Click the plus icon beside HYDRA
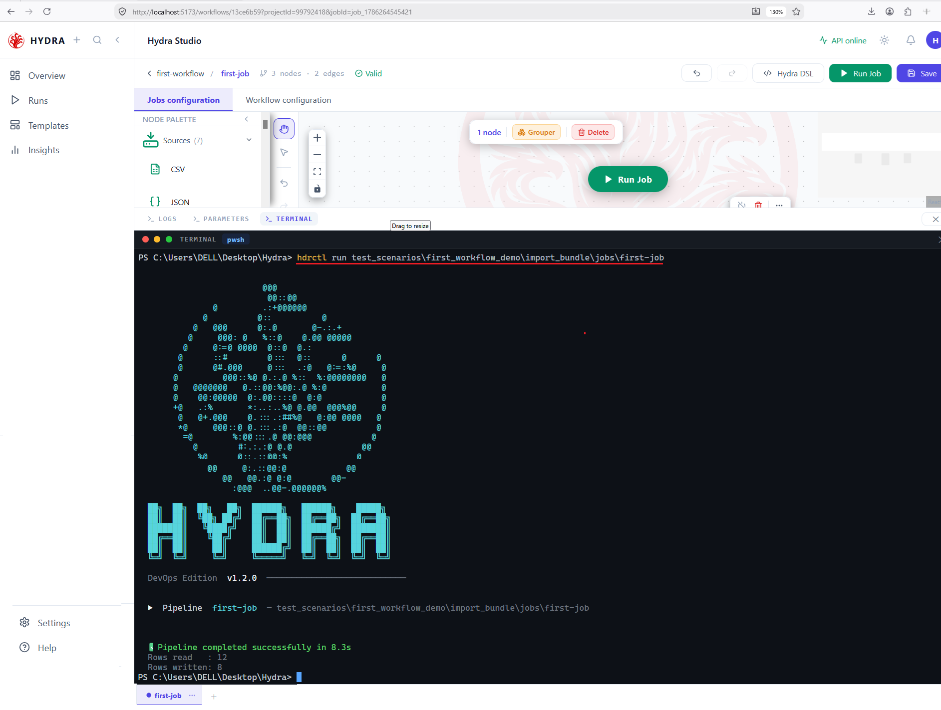Screen dimensions: 941x710 pyautogui.click(x=77, y=40)
